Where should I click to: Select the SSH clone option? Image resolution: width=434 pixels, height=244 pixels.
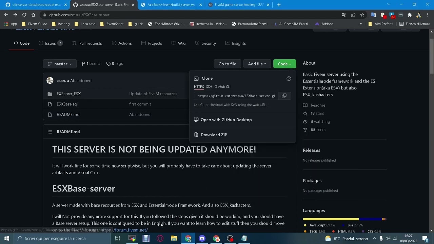point(209,87)
